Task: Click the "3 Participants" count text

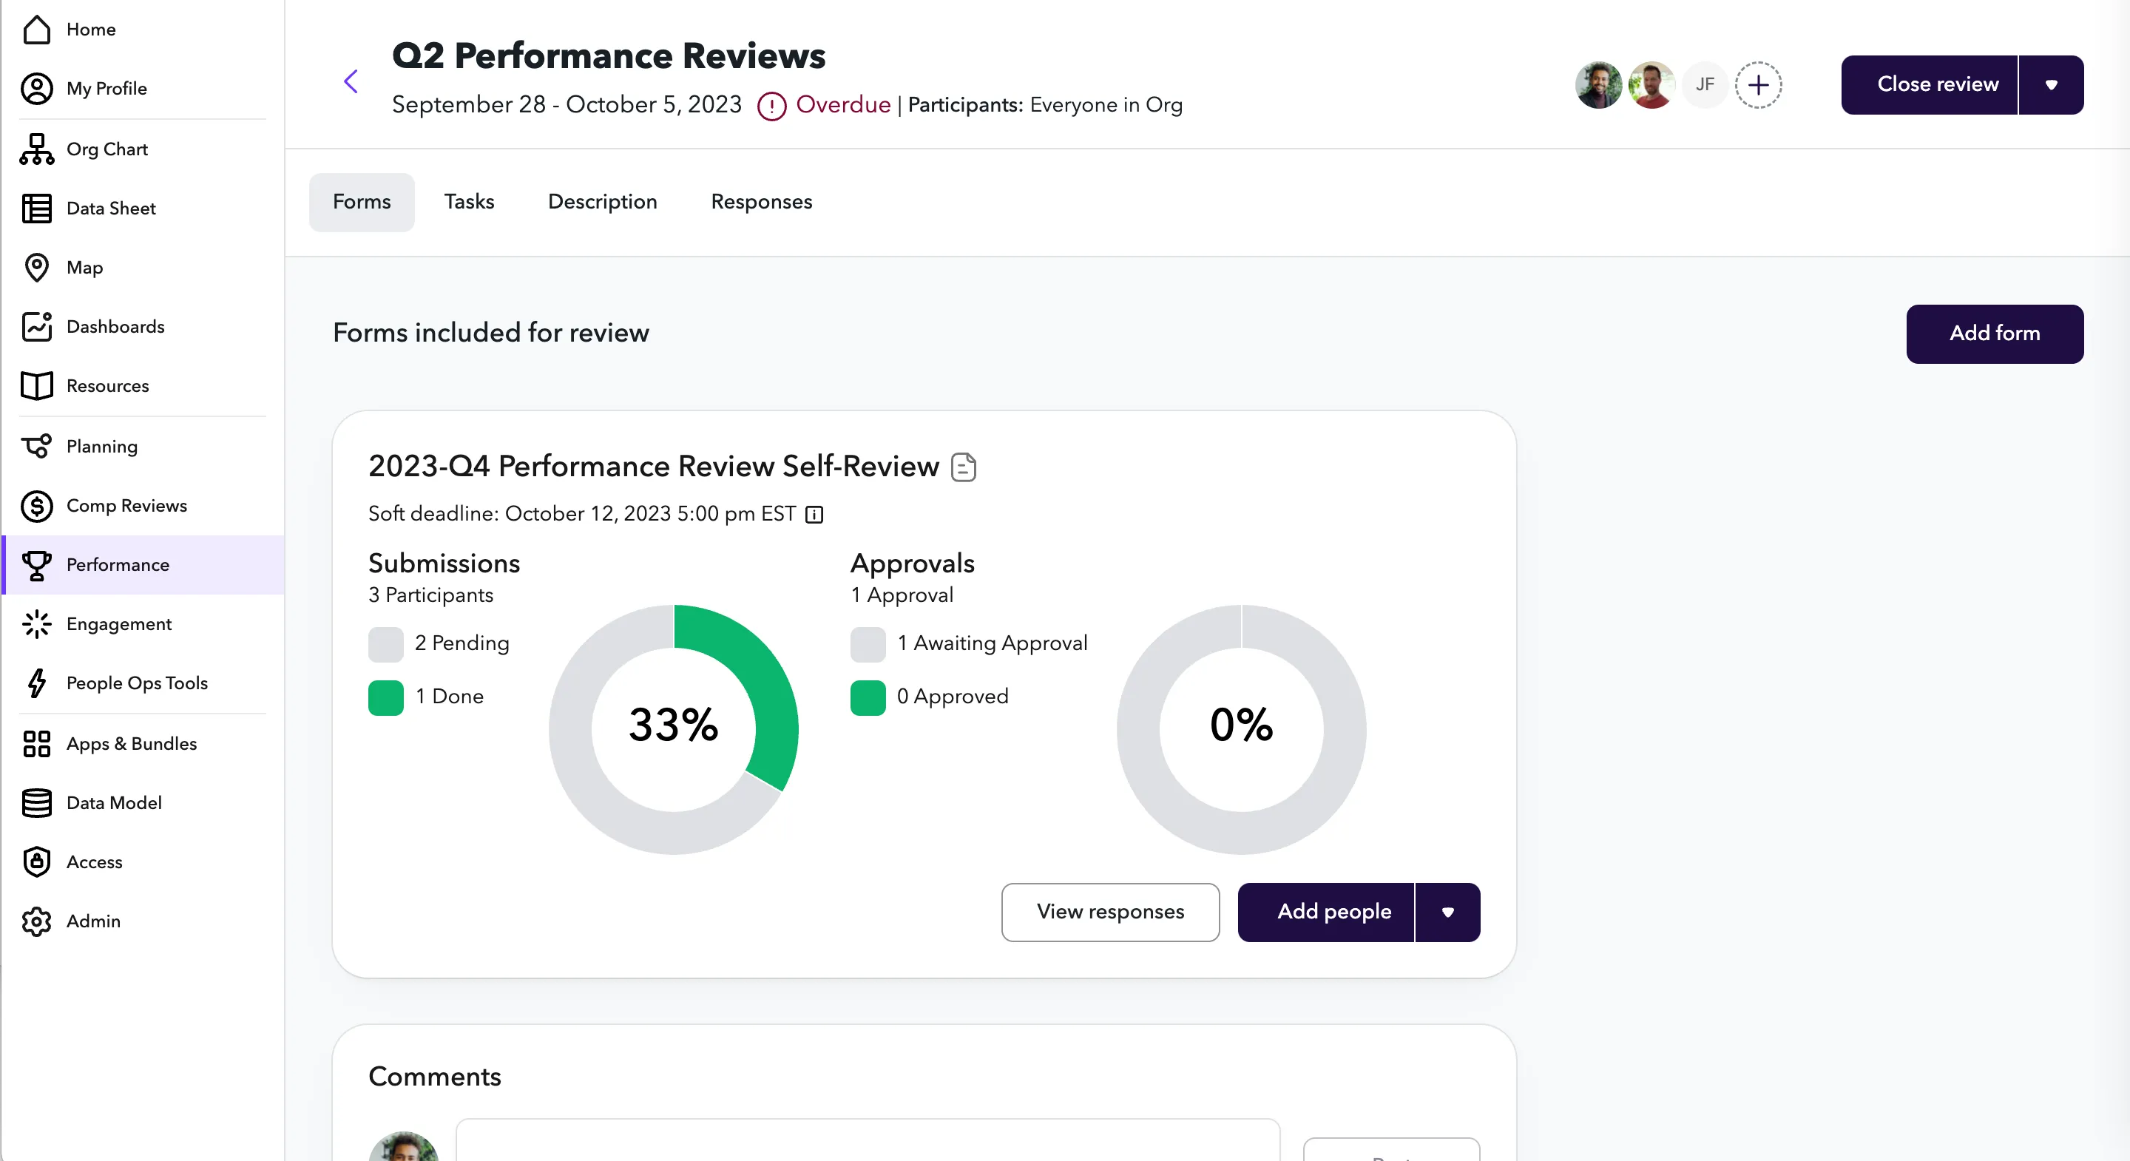Action: [x=430, y=595]
